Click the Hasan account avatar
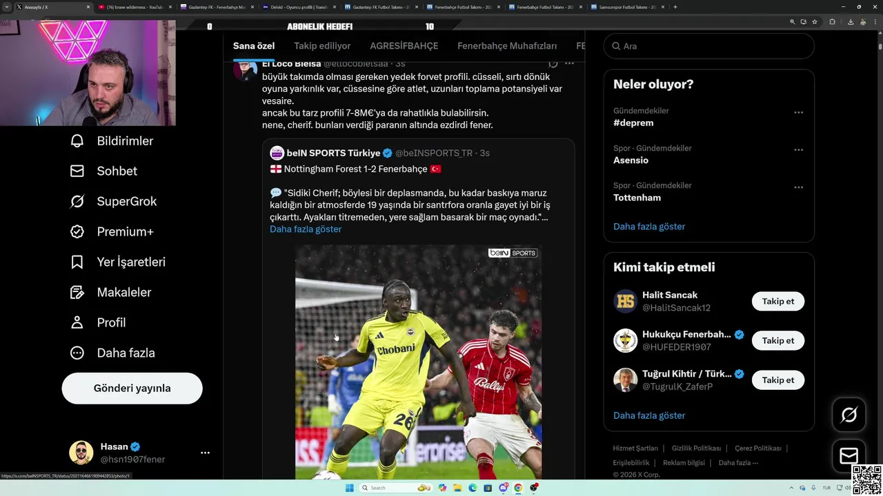Screen dimensions: 883x496 [81, 453]
